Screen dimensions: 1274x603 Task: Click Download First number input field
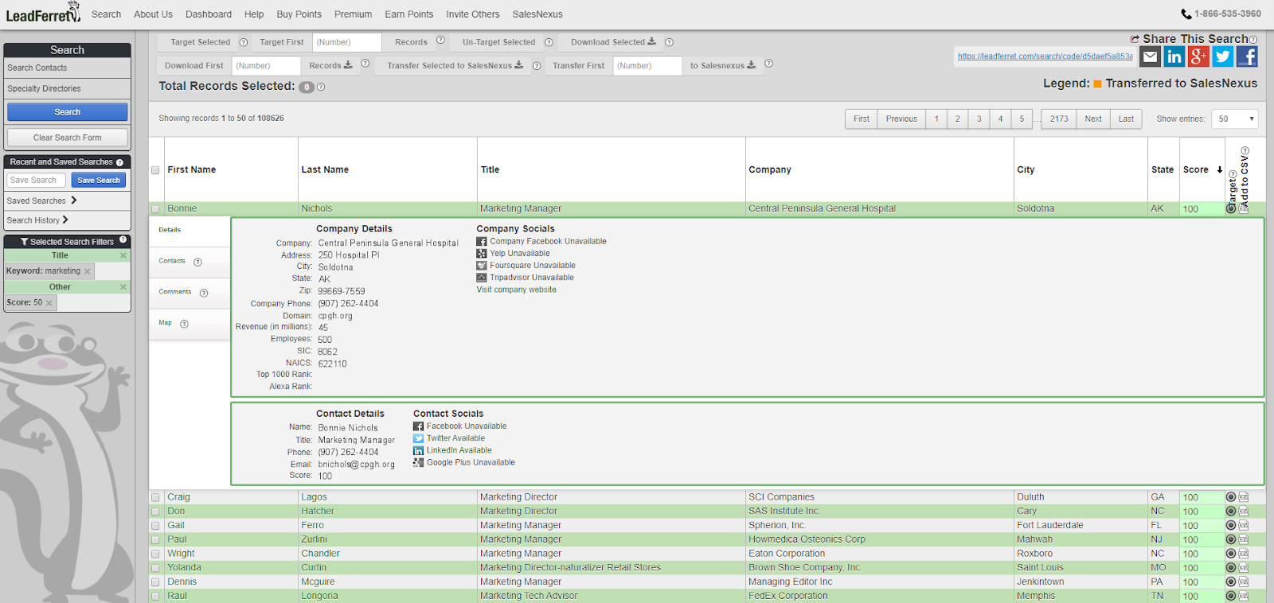pyautogui.click(x=267, y=66)
